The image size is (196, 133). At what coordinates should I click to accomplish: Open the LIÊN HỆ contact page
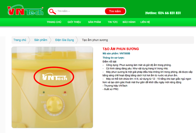[145, 22]
